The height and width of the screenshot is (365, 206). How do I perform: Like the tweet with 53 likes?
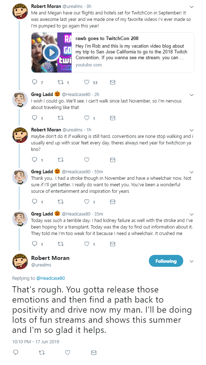(x=87, y=82)
